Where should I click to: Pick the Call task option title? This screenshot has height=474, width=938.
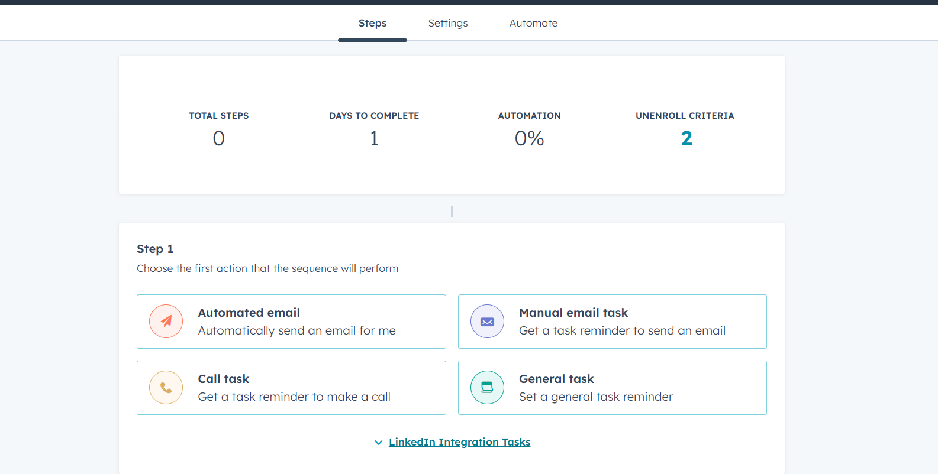pyautogui.click(x=223, y=379)
